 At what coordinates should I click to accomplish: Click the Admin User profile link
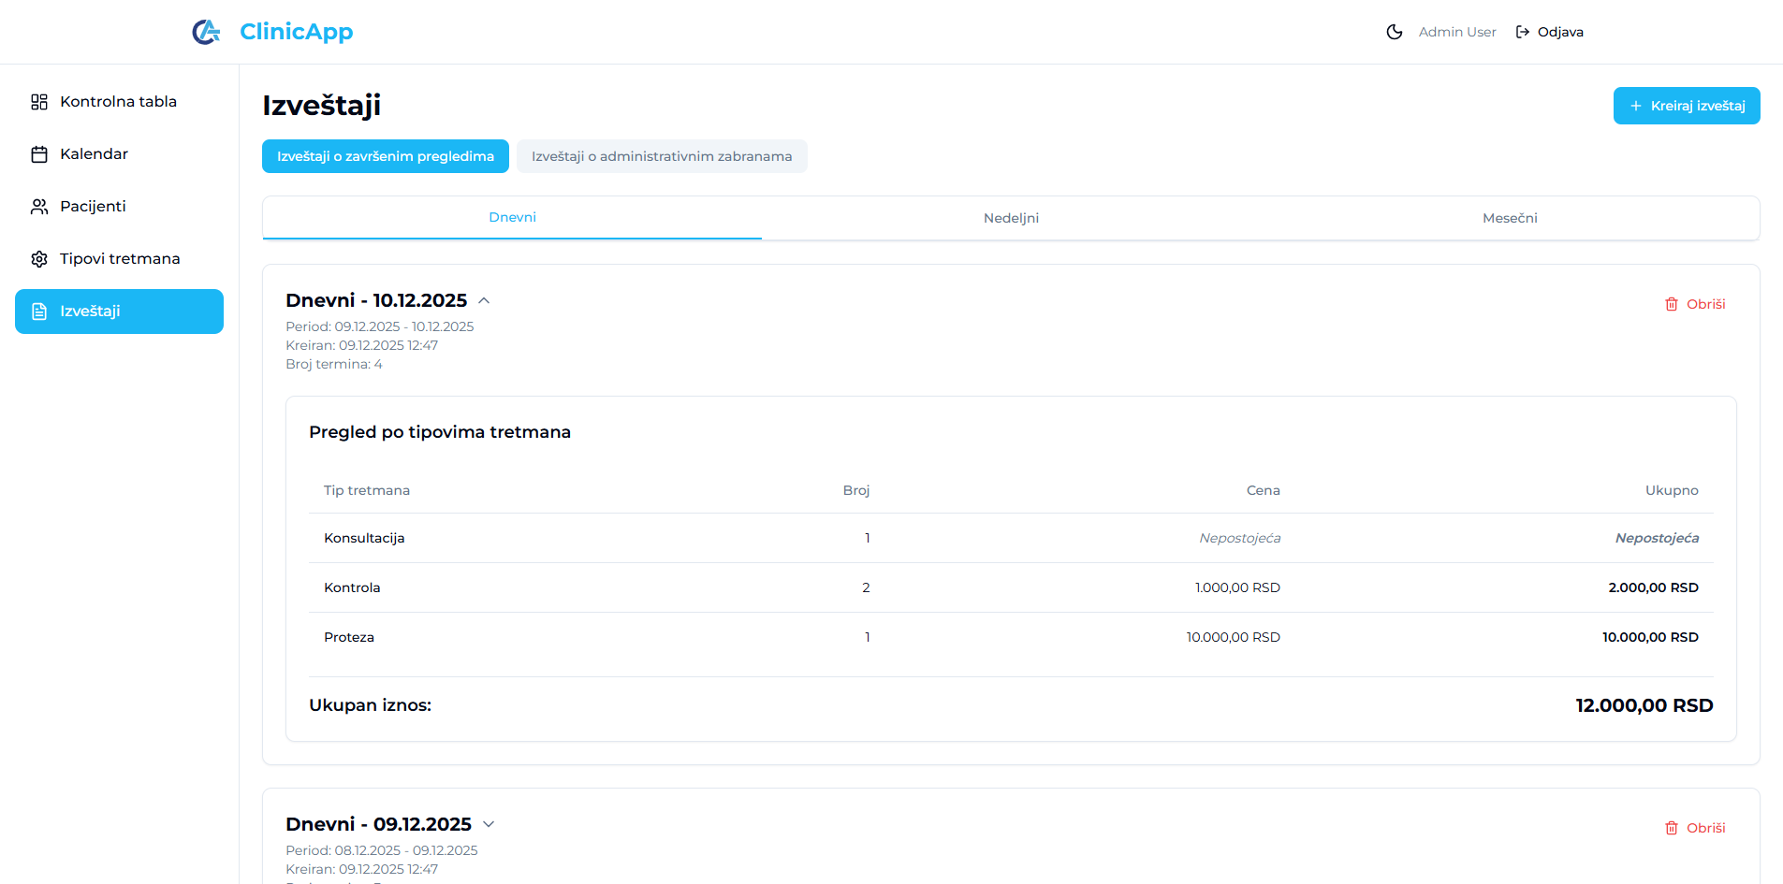(1456, 32)
